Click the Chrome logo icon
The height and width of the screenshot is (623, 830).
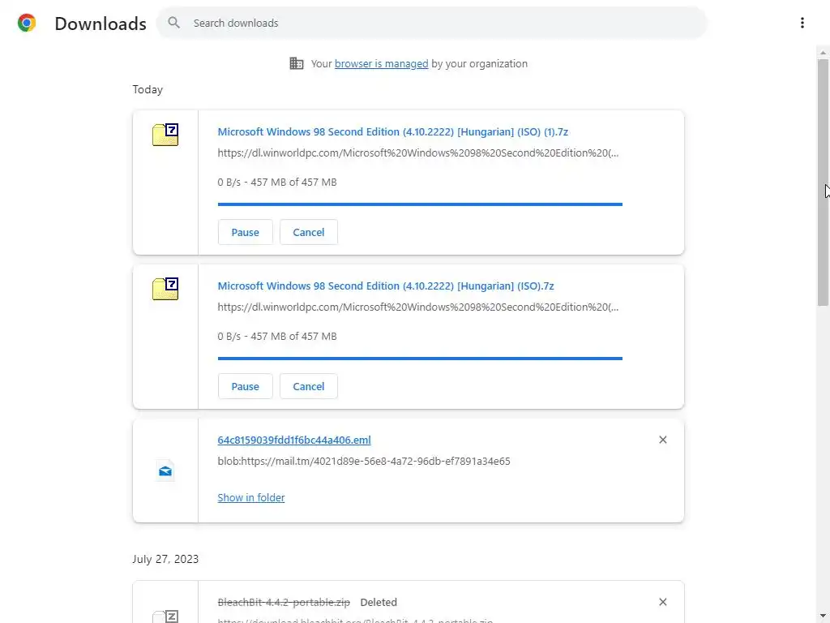(x=27, y=23)
